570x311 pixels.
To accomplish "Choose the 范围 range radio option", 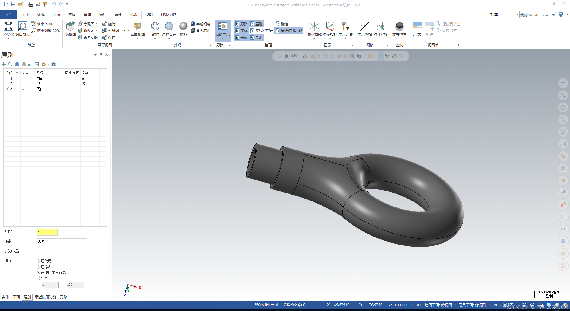I will 38,279.
